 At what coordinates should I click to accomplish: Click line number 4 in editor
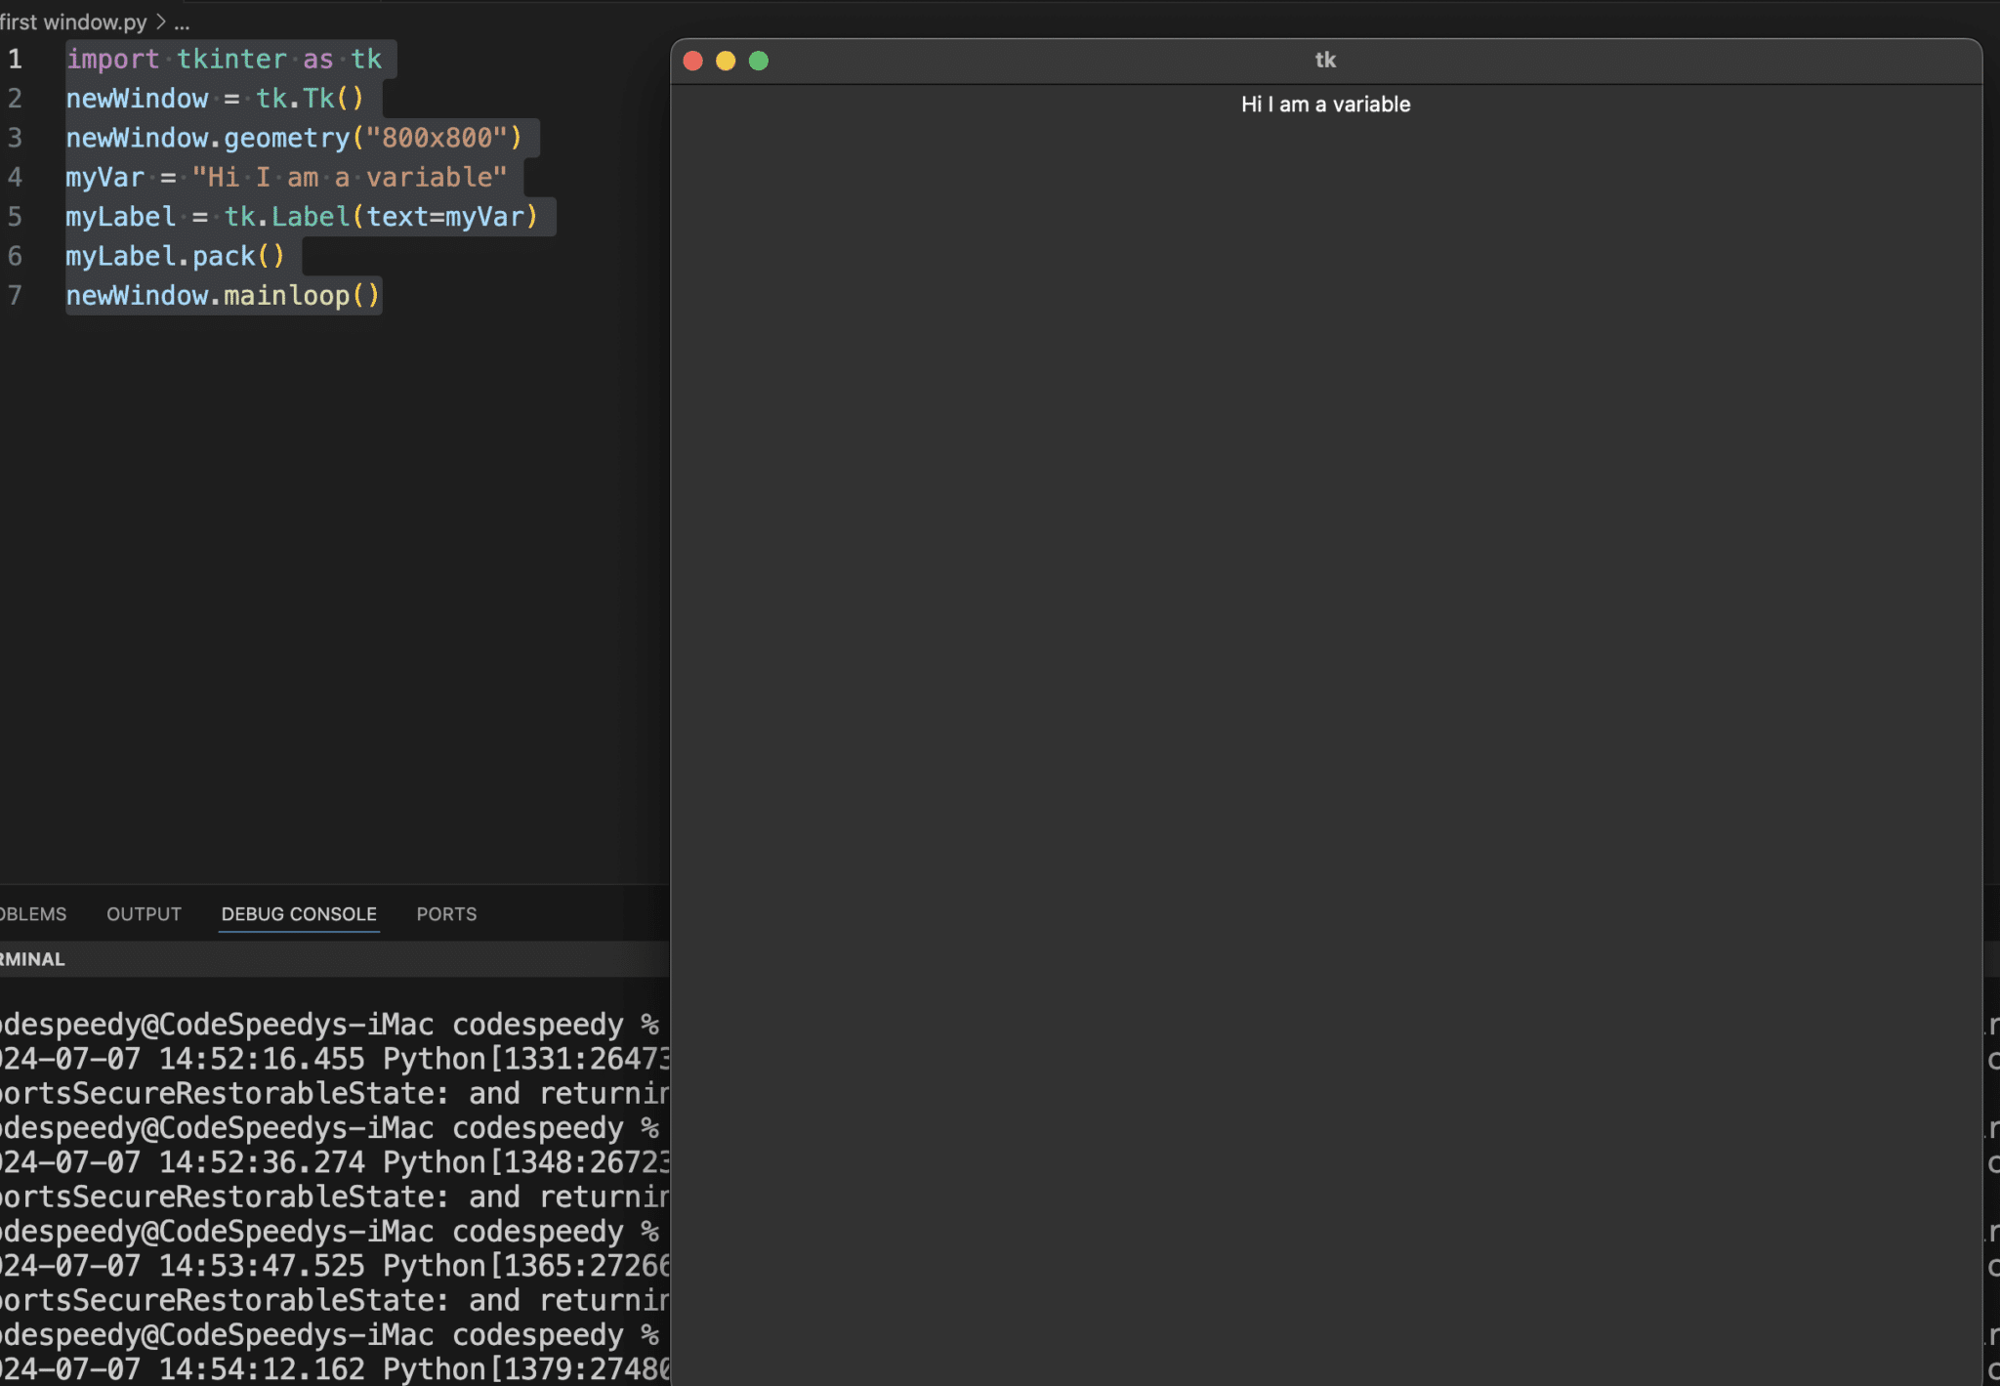16,177
